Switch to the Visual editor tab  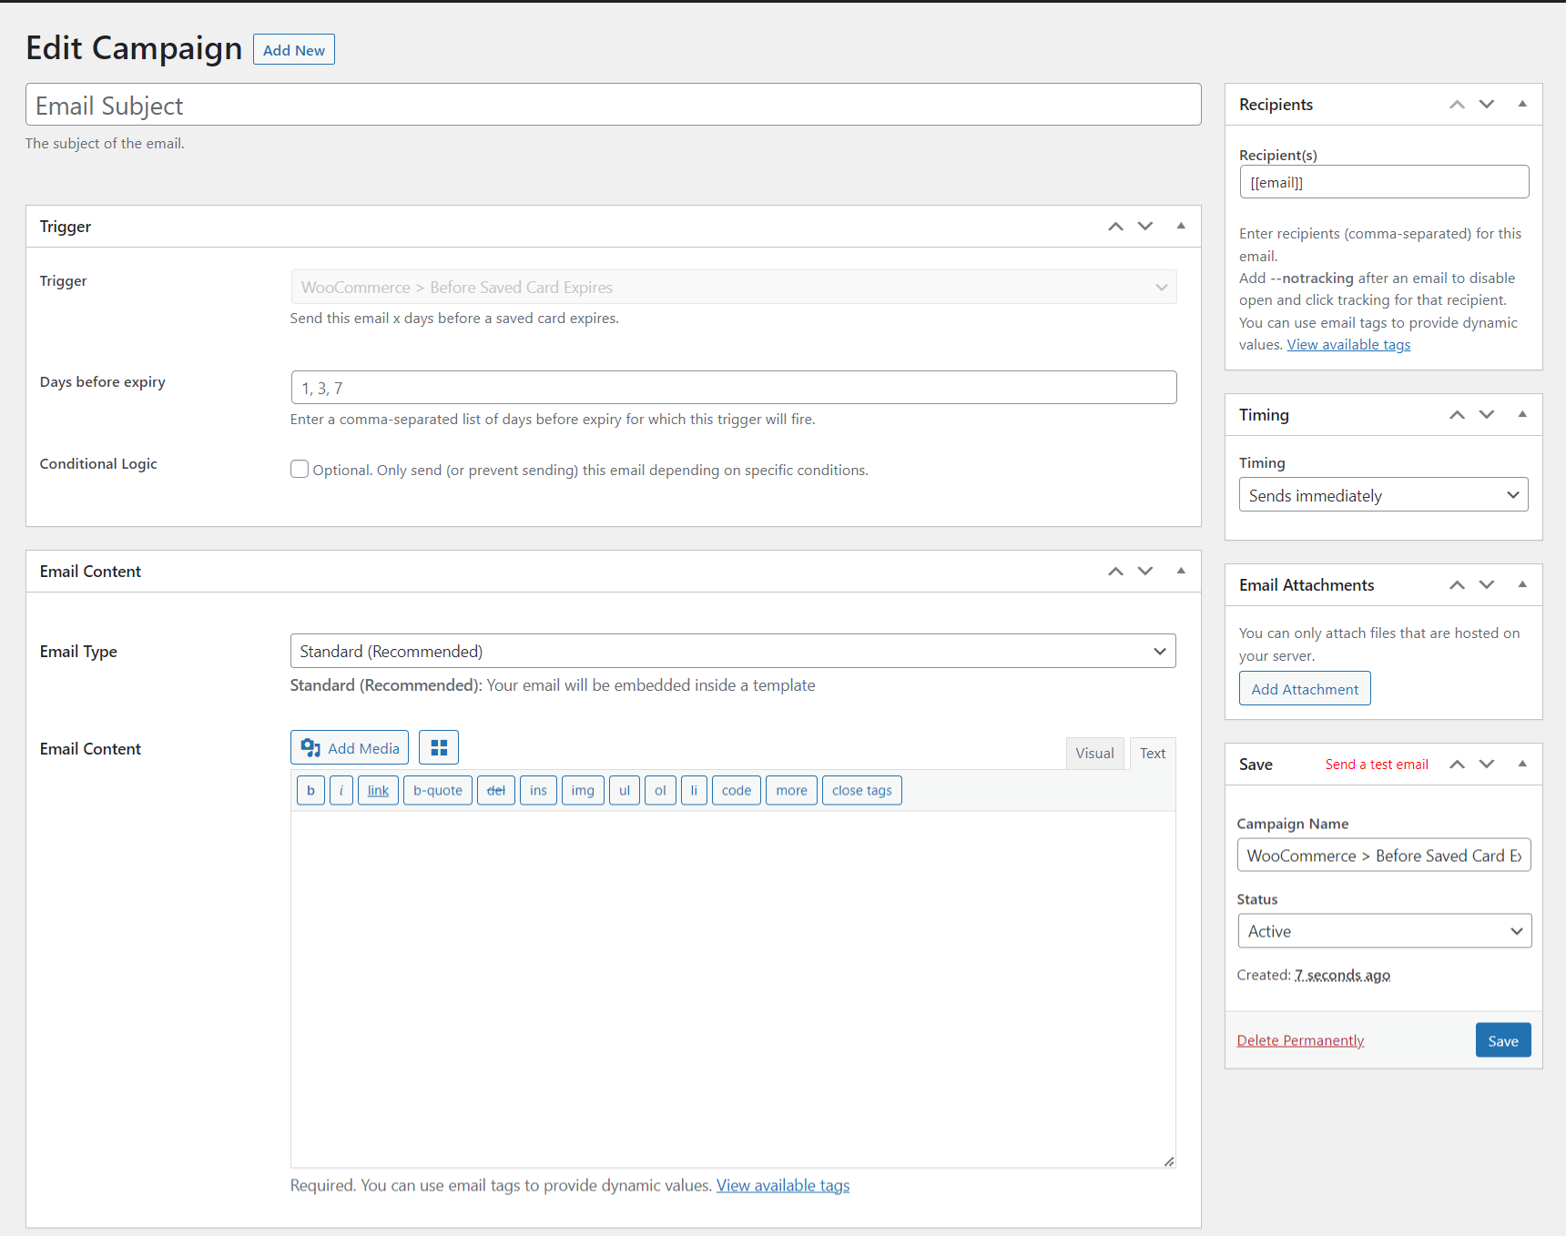[x=1094, y=753]
